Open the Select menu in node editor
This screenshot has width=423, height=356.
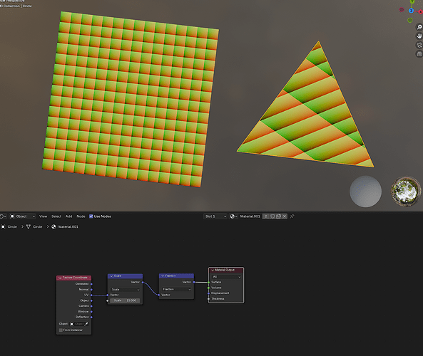pos(56,216)
